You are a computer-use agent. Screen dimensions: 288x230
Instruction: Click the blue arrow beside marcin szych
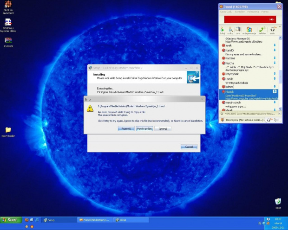point(275,102)
